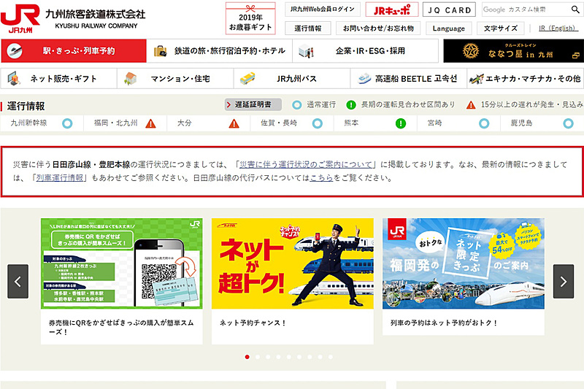The image size is (584, 389).
Task: Click the JR Kyushu logo
Action: [x=20, y=18]
